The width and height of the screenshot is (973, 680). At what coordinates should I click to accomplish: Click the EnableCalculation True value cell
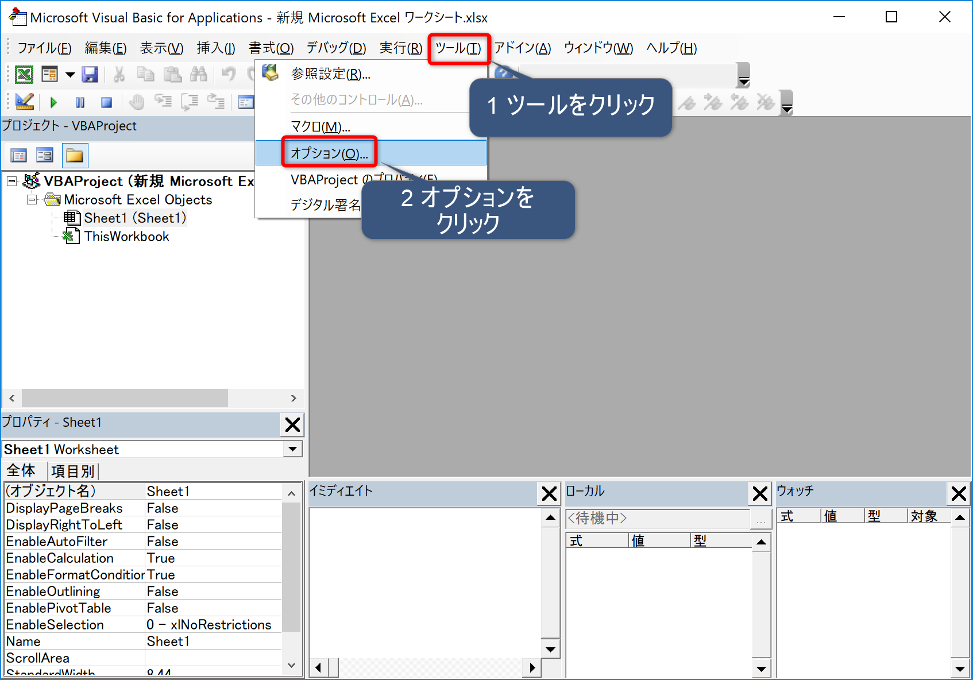pyautogui.click(x=213, y=558)
